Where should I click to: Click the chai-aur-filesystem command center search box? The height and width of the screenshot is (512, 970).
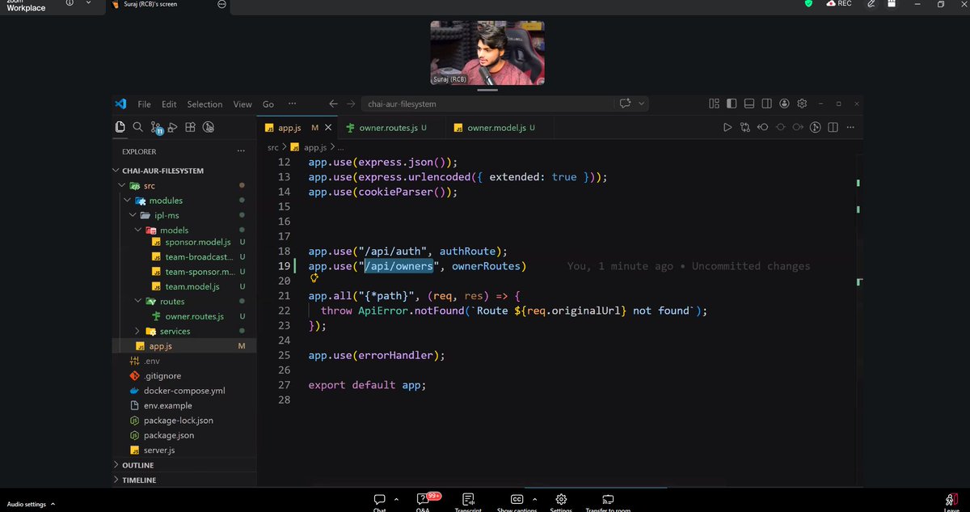pos(486,104)
